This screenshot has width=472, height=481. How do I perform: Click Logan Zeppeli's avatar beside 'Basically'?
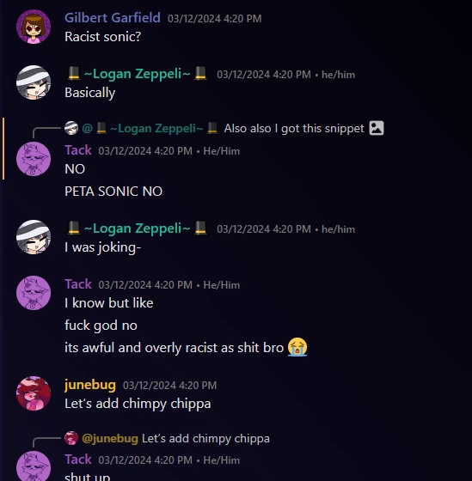tap(34, 82)
